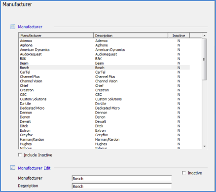Image resolution: width=216 pixels, height=192 pixels.
Task: Click Crestron in the Description column
Action: point(102,90)
